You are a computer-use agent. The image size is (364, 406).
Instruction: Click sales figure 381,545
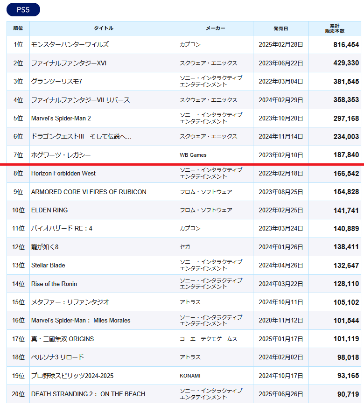tap(346, 82)
